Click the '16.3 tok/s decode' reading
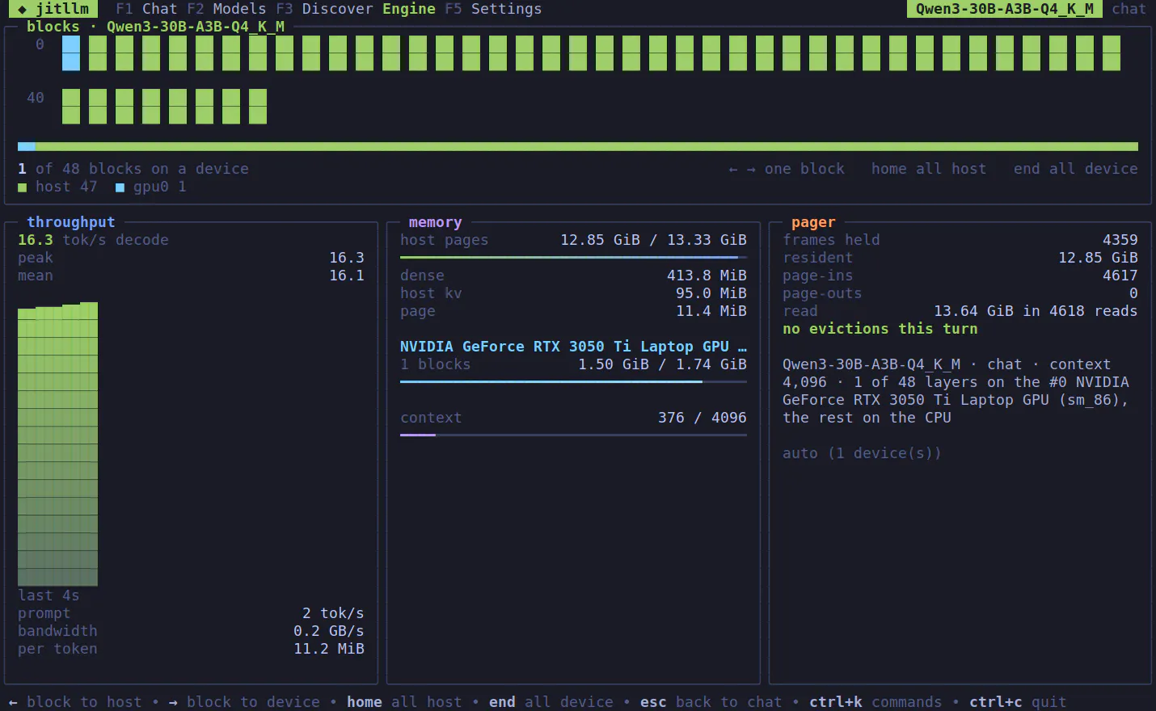Screen dimensions: 1156x711 click(93, 240)
